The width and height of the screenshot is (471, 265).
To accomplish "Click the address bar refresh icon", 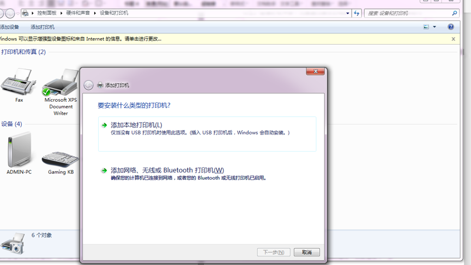I will pyautogui.click(x=357, y=13).
